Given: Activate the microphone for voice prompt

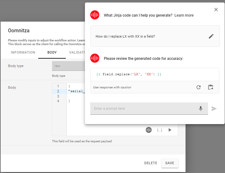Looking at the screenshot, I should click(x=201, y=108).
